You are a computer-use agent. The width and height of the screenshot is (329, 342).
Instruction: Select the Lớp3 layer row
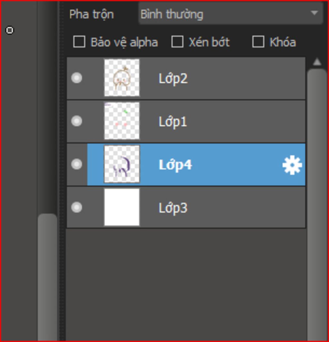coord(186,207)
